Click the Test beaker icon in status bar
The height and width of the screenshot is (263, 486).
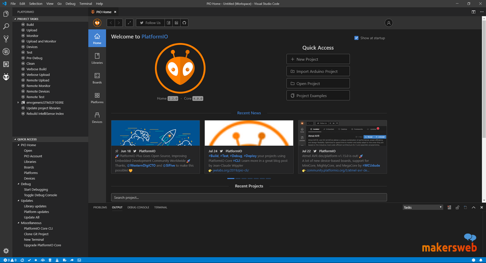tap(57, 260)
